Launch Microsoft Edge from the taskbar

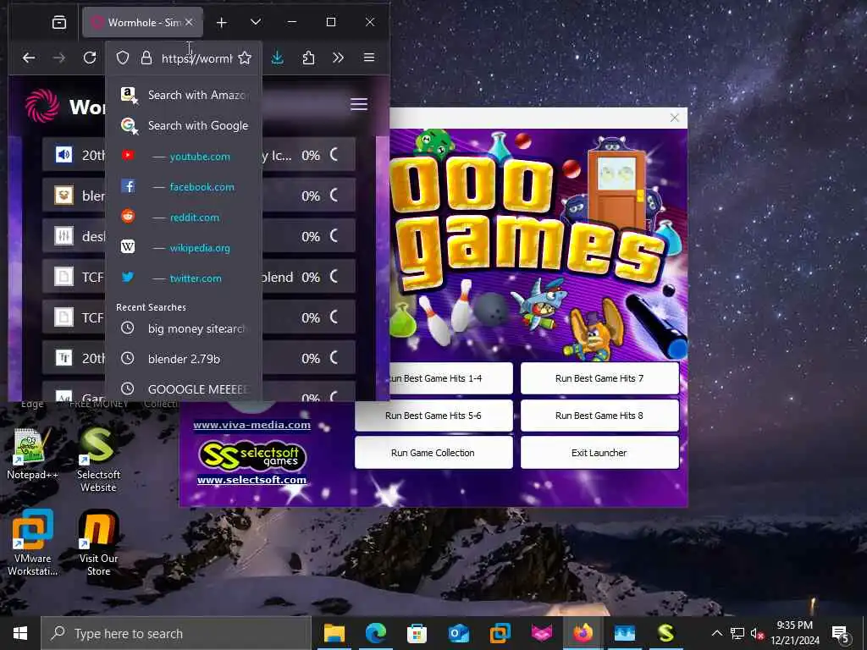(375, 633)
